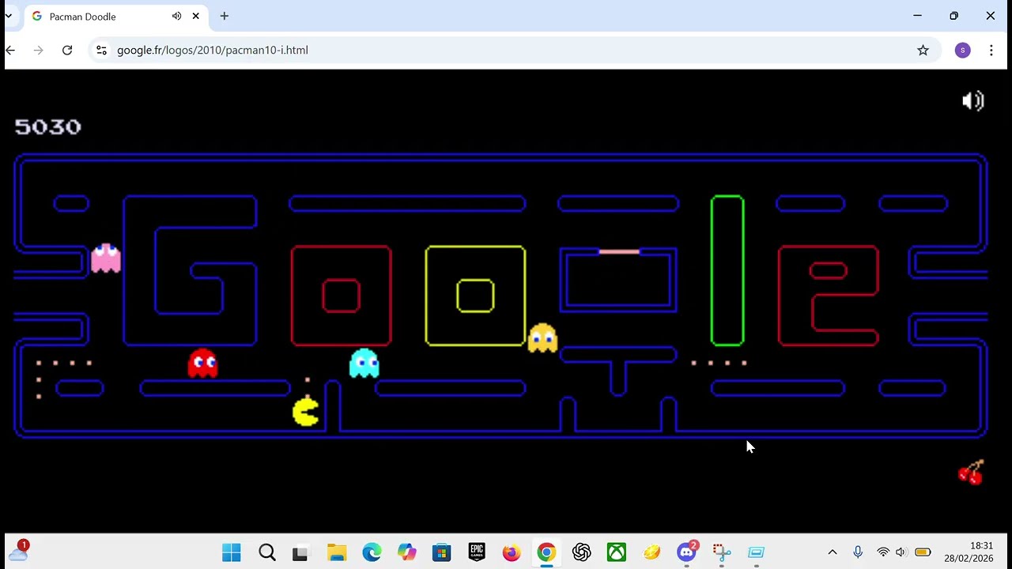
Task: Click the 5030 score display
Action: coord(48,126)
